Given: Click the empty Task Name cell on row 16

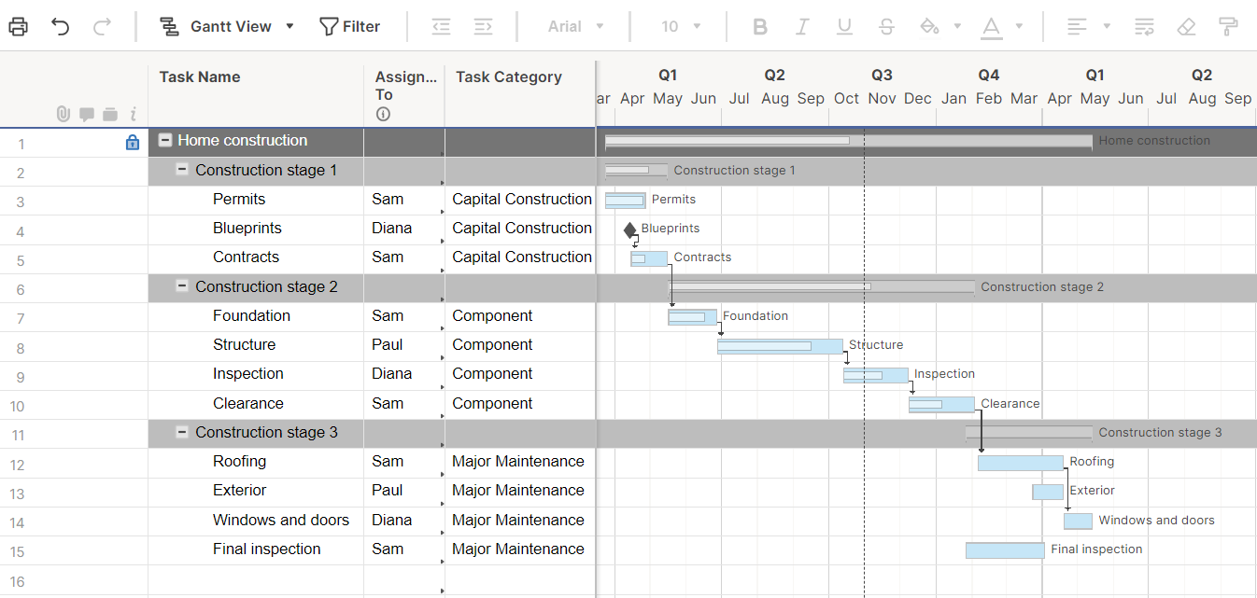Looking at the screenshot, I should click(255, 577).
